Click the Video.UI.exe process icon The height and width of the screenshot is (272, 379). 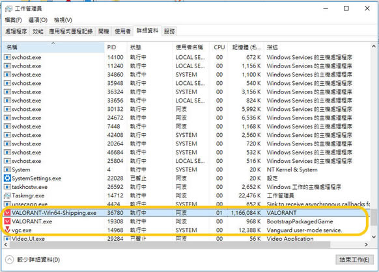point(8,239)
